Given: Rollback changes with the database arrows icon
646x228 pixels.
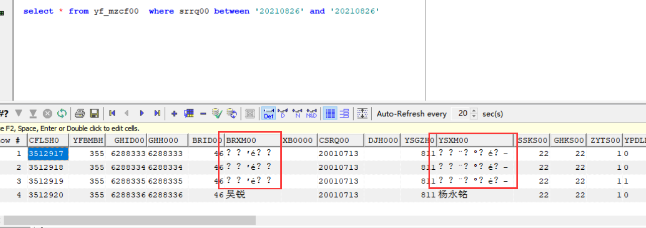Looking at the screenshot, I should click(x=232, y=113).
